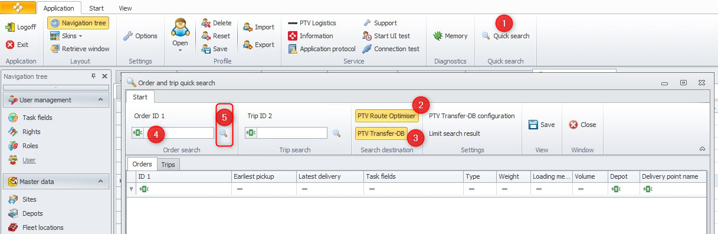Collapse the User management section
This screenshot has width=718, height=234.
click(100, 100)
